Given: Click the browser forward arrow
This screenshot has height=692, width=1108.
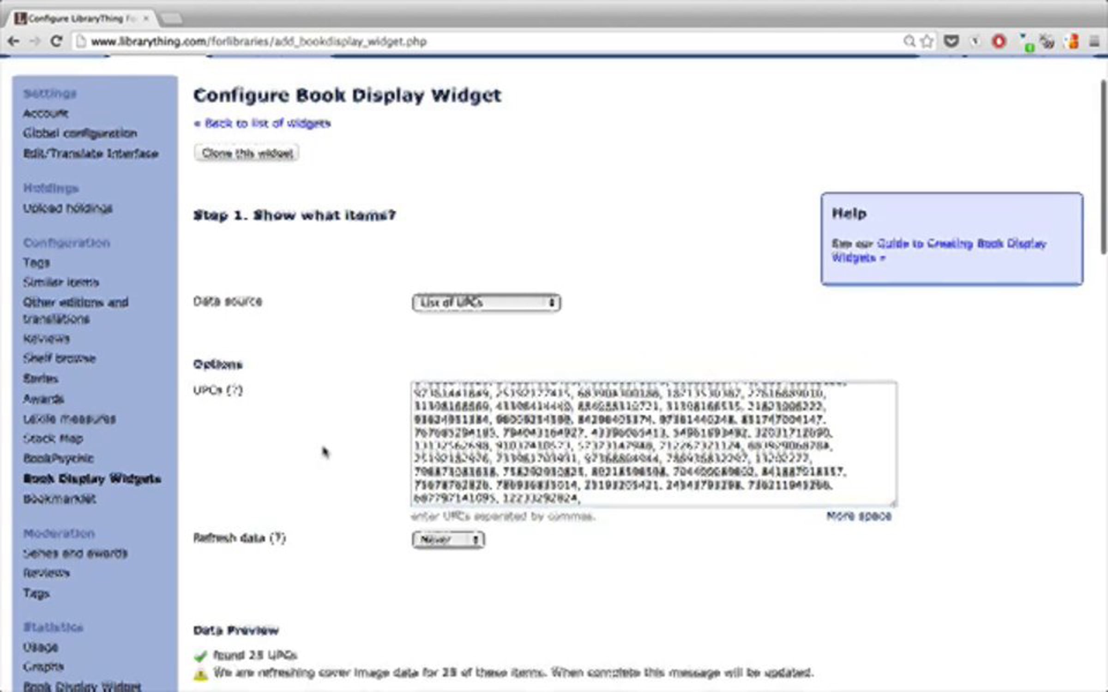Looking at the screenshot, I should (x=35, y=42).
